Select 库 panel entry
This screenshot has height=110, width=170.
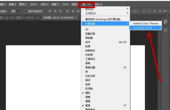106,72
